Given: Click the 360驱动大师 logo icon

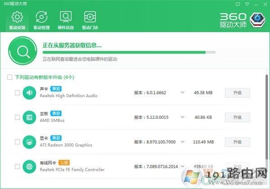Looking at the screenshot, I should pyautogui.click(x=257, y=20).
